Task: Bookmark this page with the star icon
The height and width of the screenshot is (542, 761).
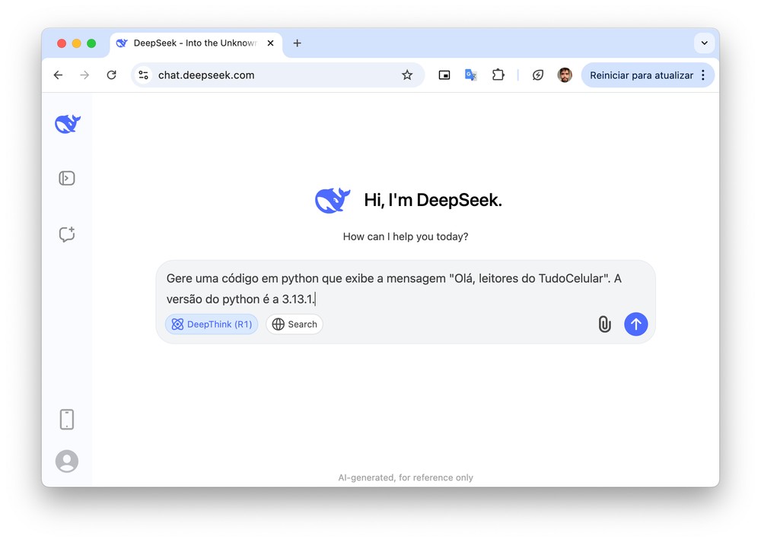Action: [x=407, y=75]
